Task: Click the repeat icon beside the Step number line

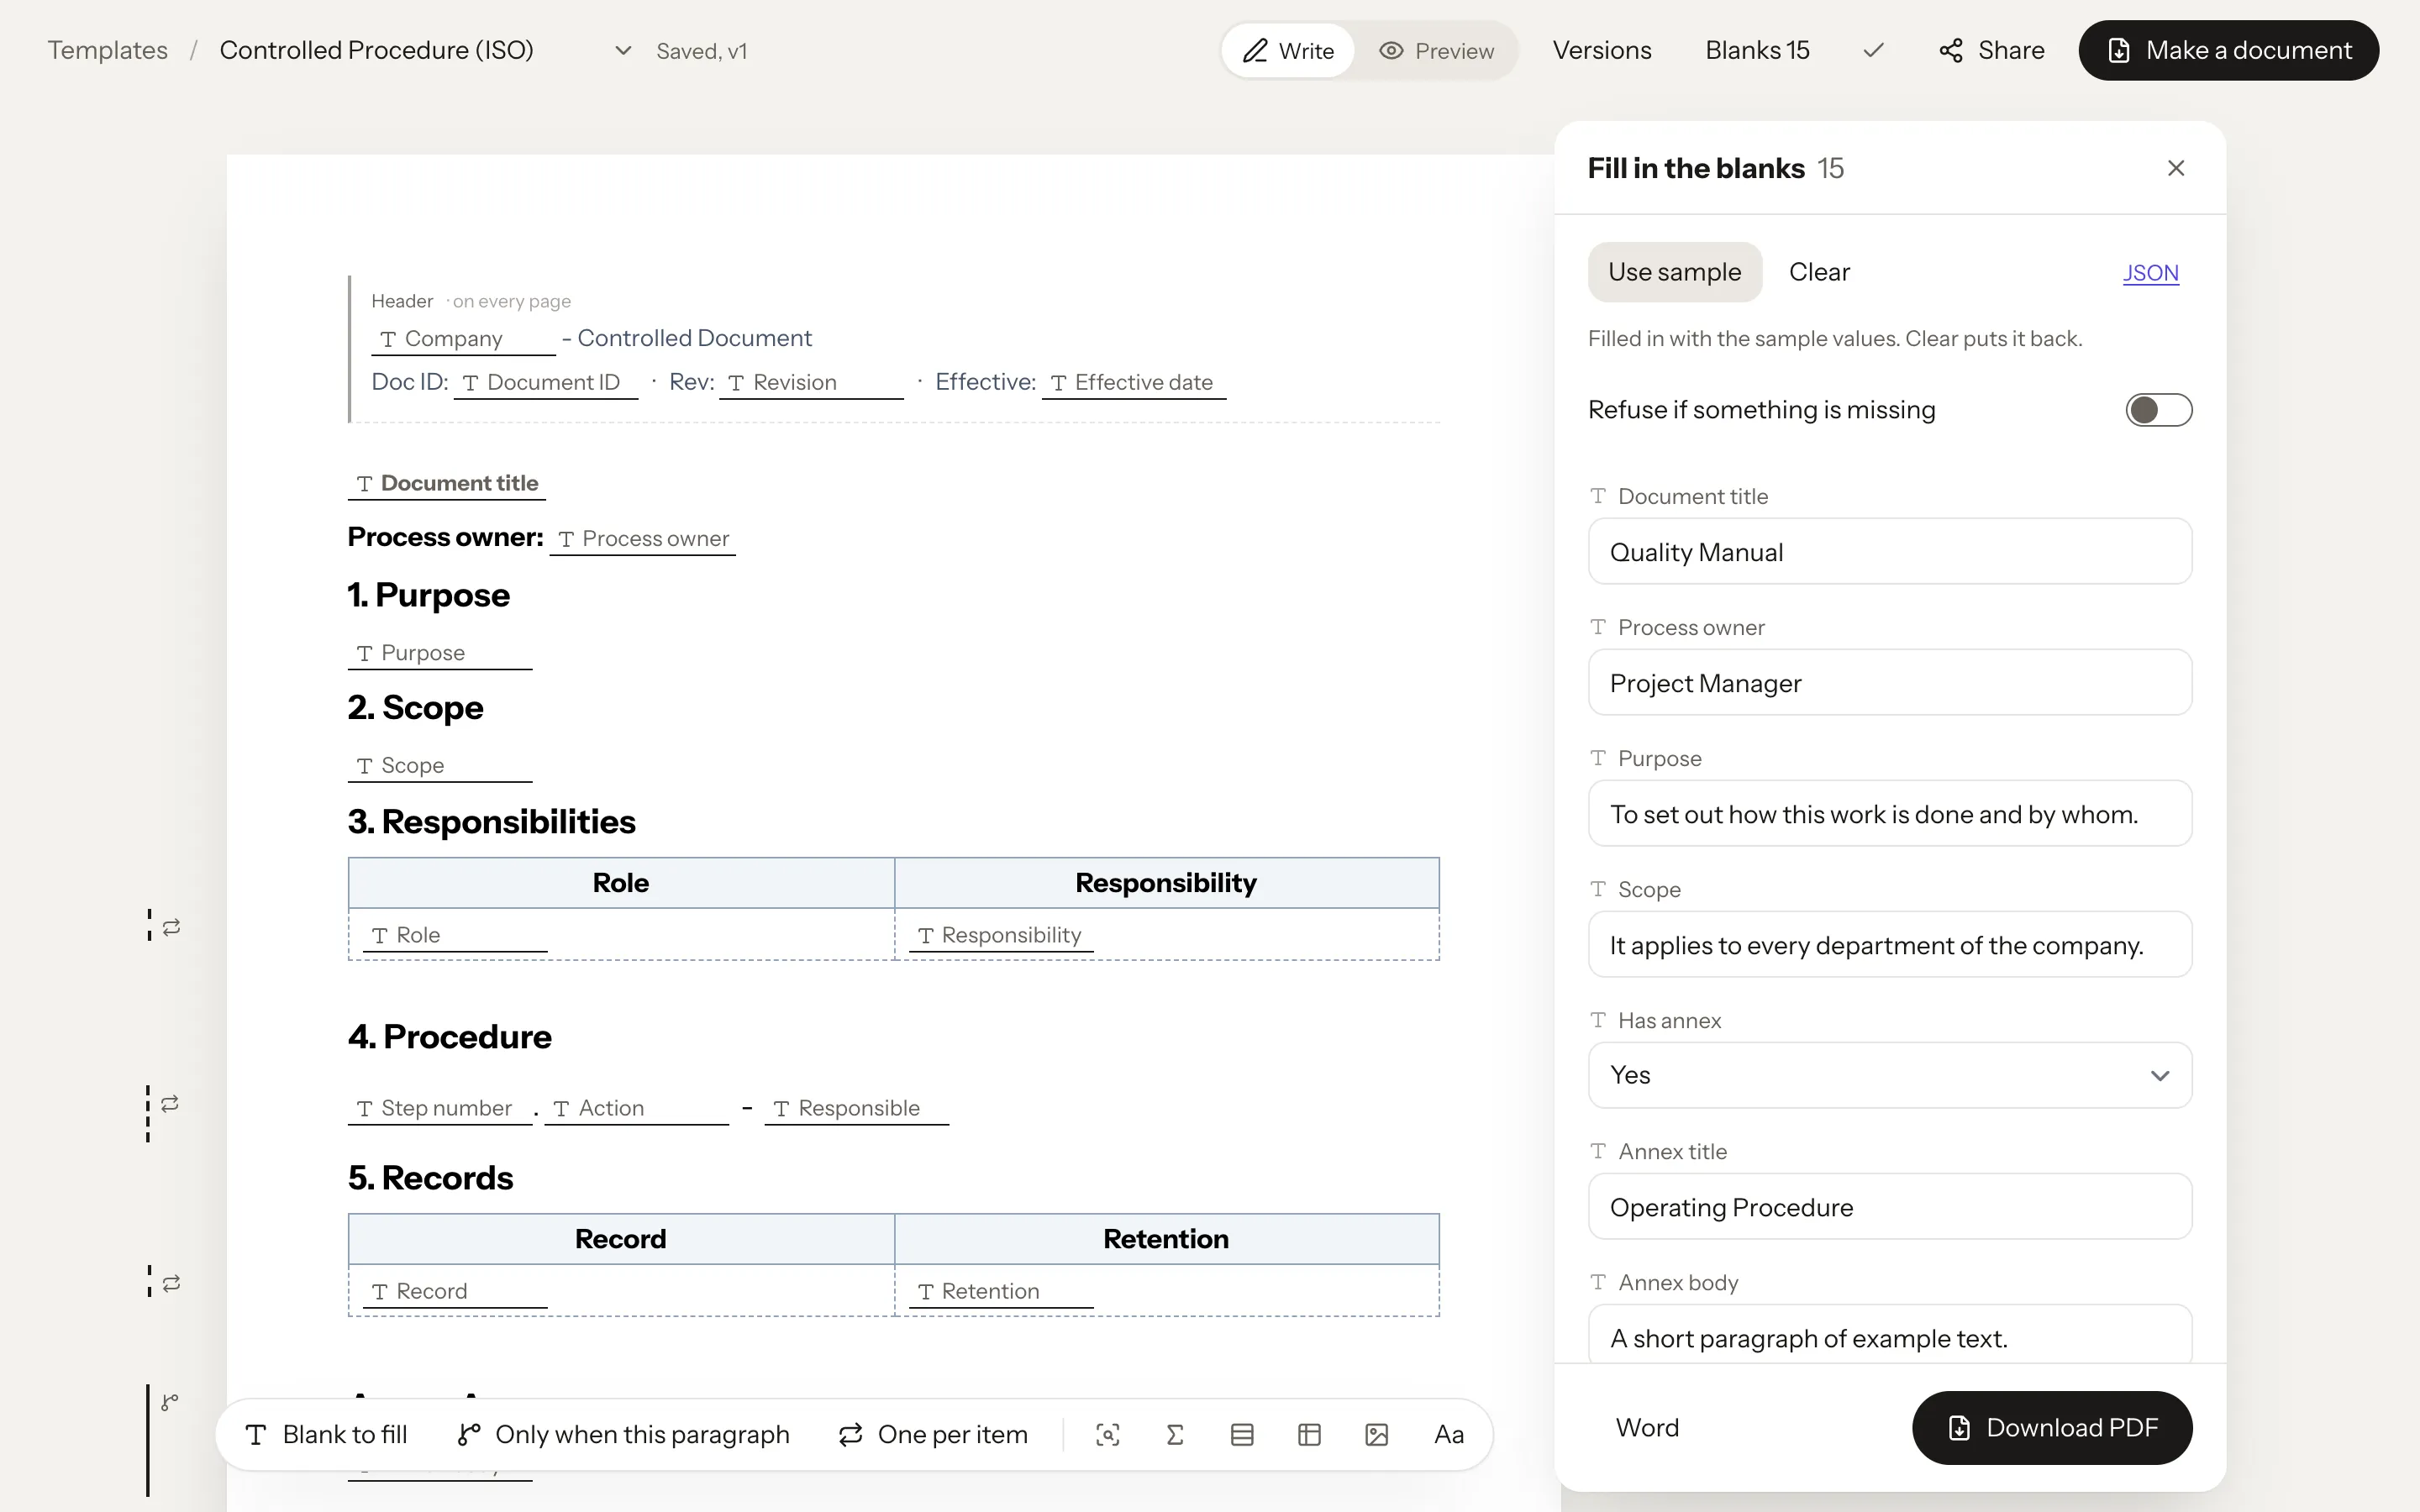Action: [x=170, y=1103]
